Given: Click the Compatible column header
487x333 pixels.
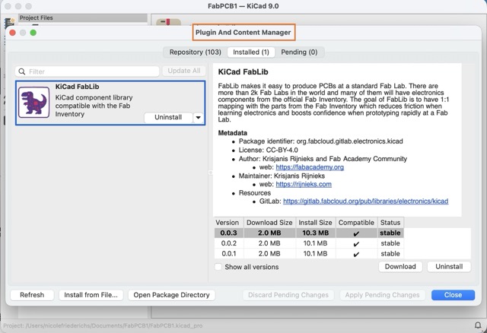Looking at the screenshot, I should click(357, 223).
